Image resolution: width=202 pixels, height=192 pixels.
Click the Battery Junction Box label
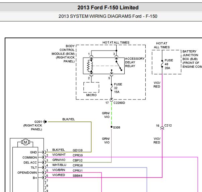point(192,59)
